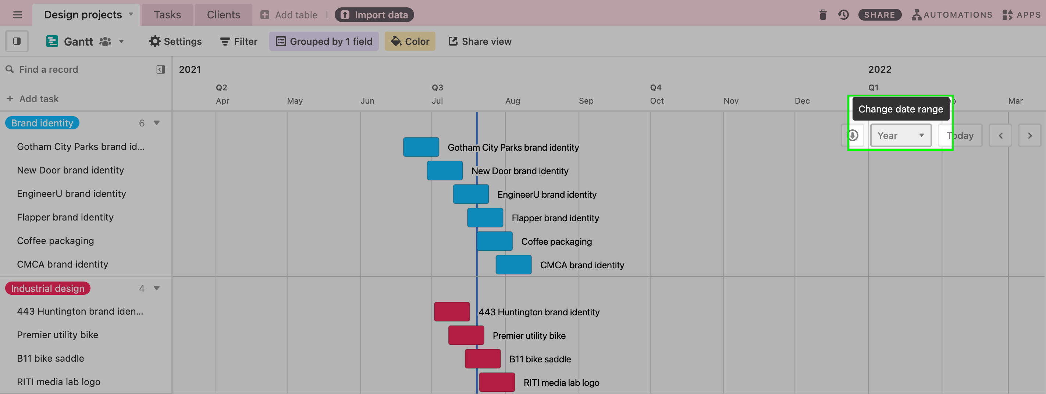This screenshot has height=394, width=1046.
Task: Click the SHARE button
Action: [879, 15]
